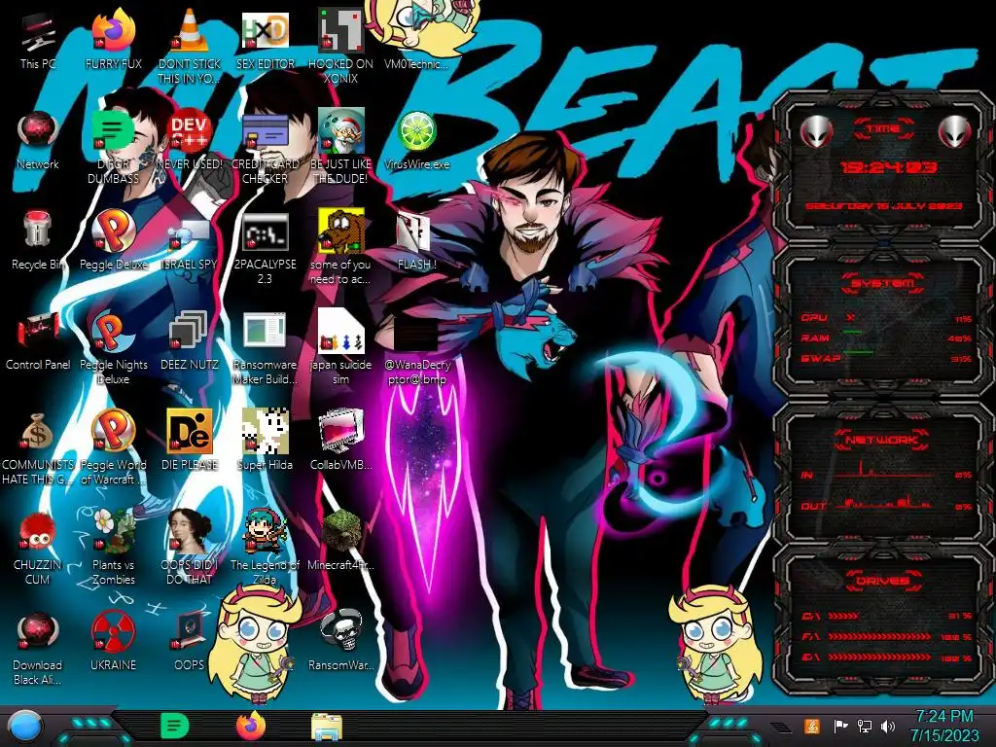
Task: Select the DEEZ NUTZ shortcut
Action: tap(189, 338)
